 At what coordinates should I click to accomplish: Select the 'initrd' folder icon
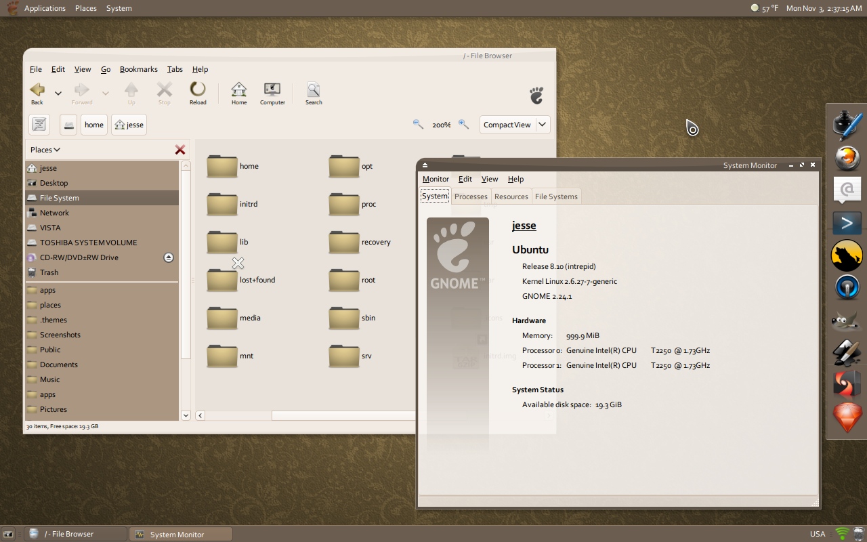pos(221,204)
